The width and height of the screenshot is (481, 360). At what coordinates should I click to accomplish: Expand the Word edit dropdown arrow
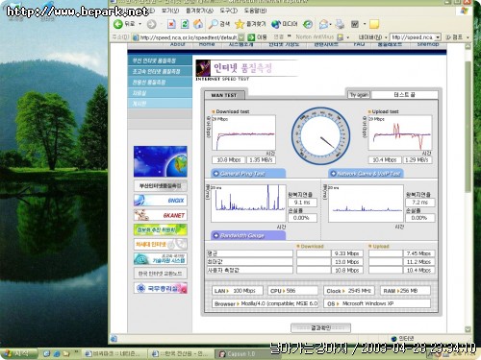click(365, 24)
